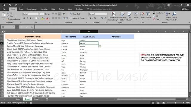Increase font size with the larger A icon
Screen dimensions: 191x107
(46, 14)
